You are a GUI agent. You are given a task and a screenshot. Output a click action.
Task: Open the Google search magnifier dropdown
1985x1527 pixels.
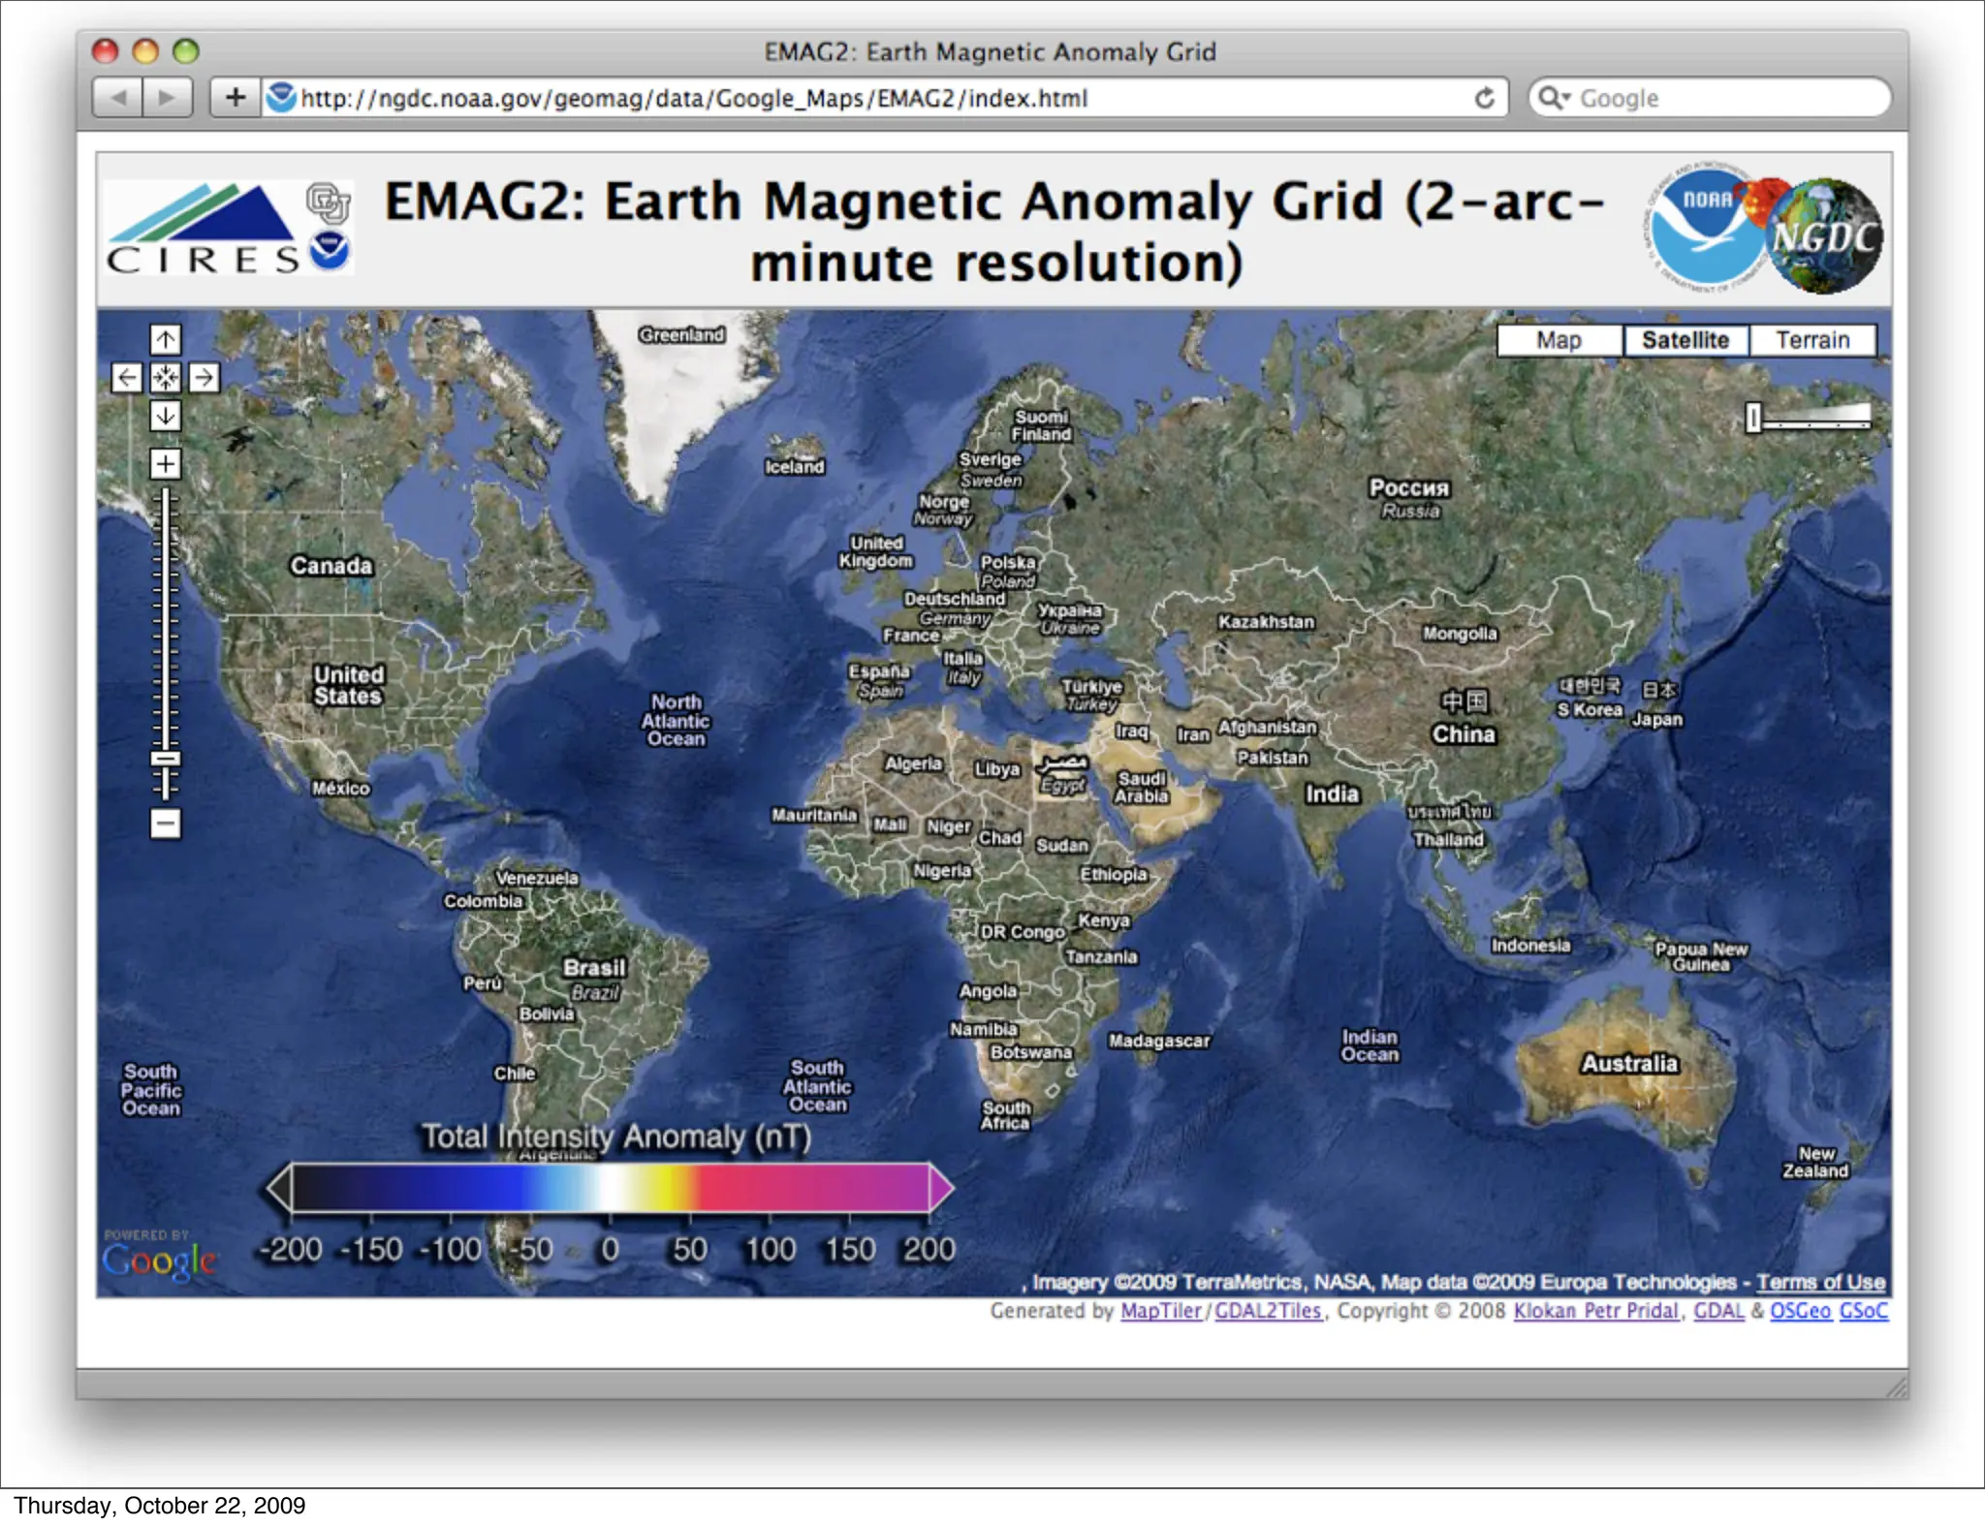(x=1554, y=98)
